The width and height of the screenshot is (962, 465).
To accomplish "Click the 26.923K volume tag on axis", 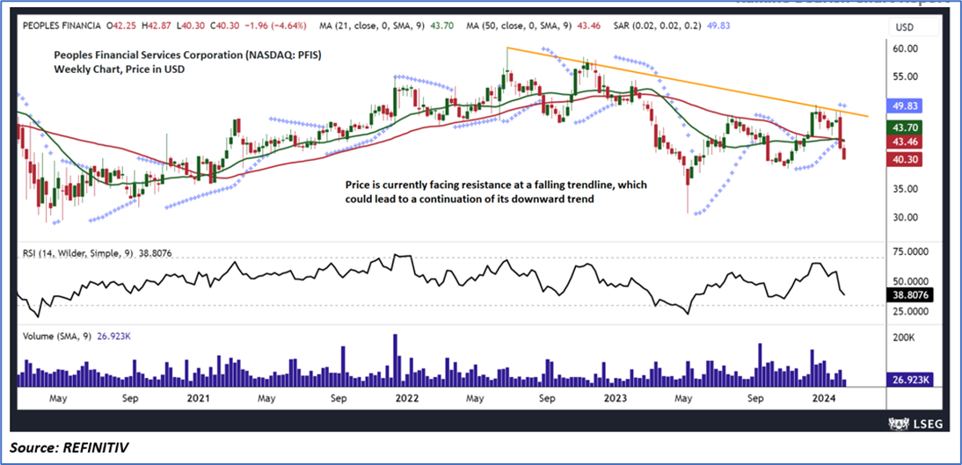I will coord(908,381).
